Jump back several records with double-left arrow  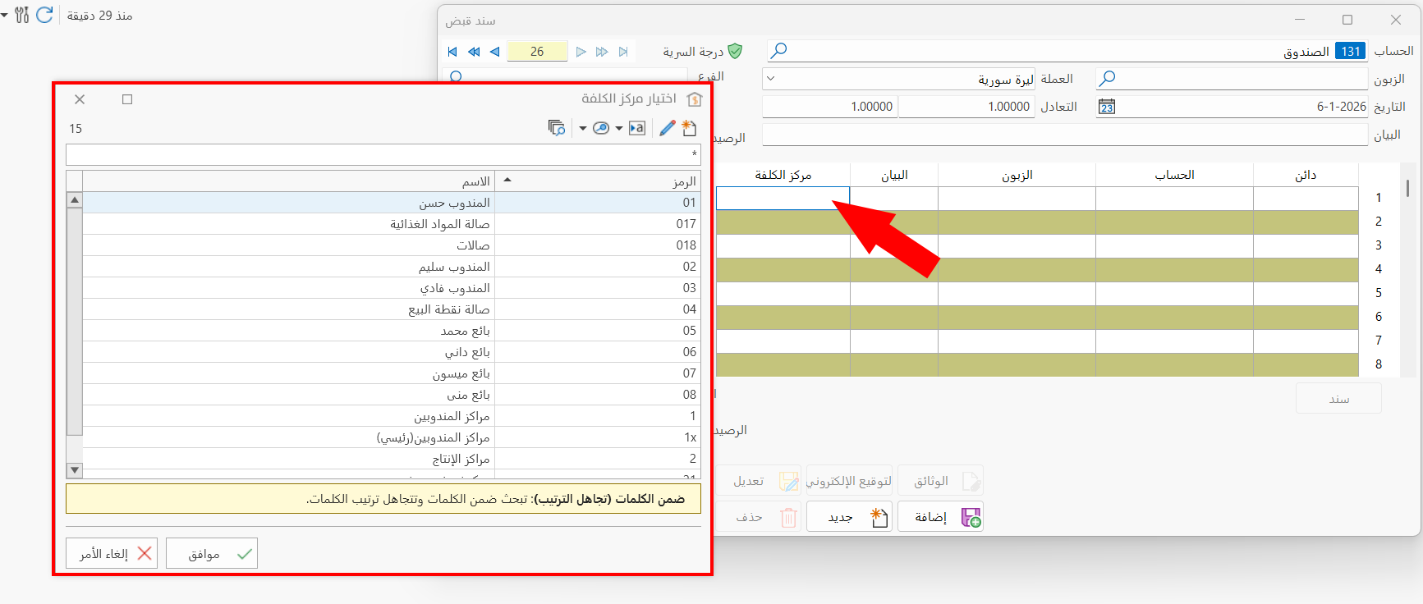click(x=474, y=52)
